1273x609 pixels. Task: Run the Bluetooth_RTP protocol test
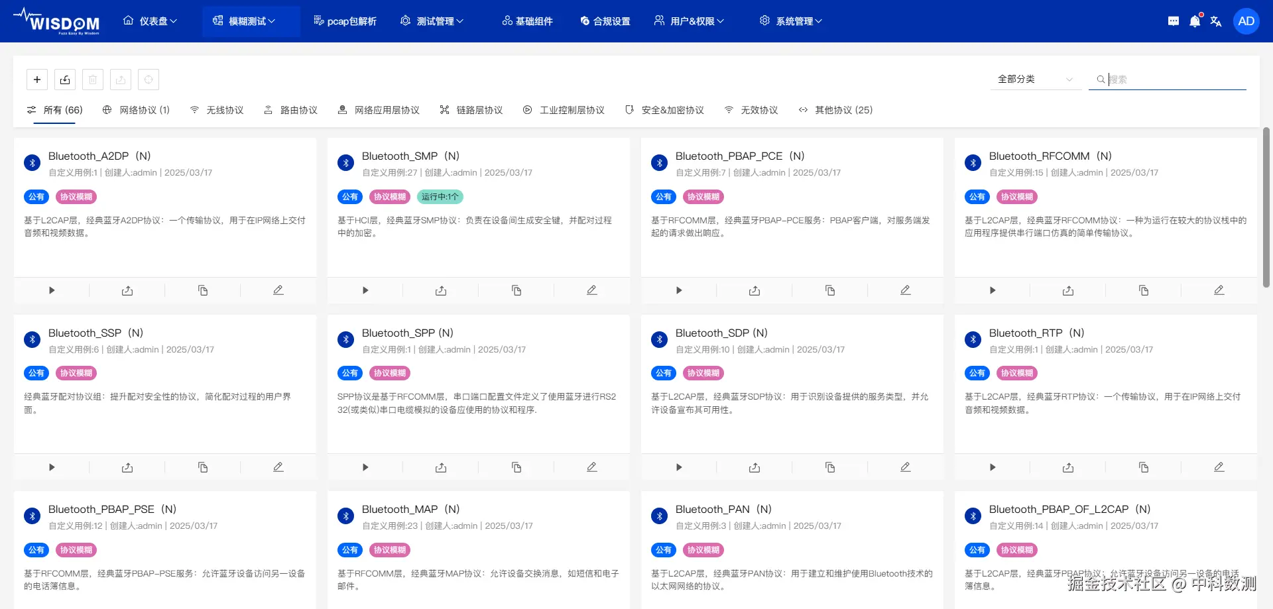(x=993, y=467)
